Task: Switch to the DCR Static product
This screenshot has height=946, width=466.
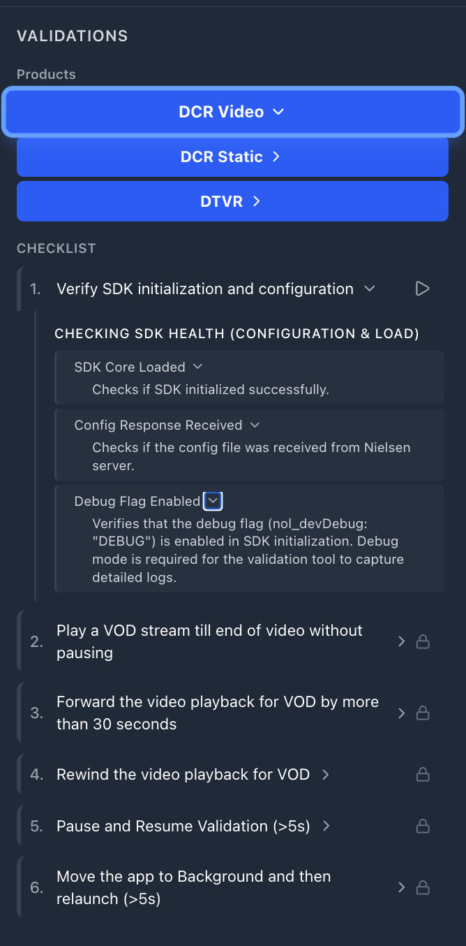Action: point(232,157)
